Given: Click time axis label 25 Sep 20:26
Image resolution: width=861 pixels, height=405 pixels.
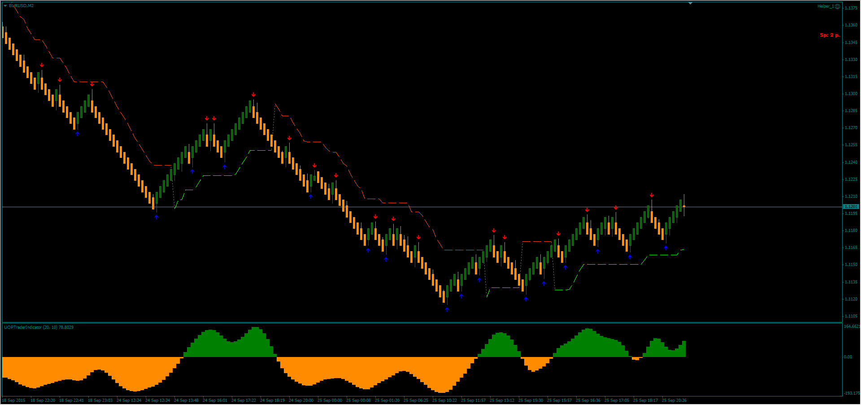Looking at the screenshot, I should [x=674, y=401].
